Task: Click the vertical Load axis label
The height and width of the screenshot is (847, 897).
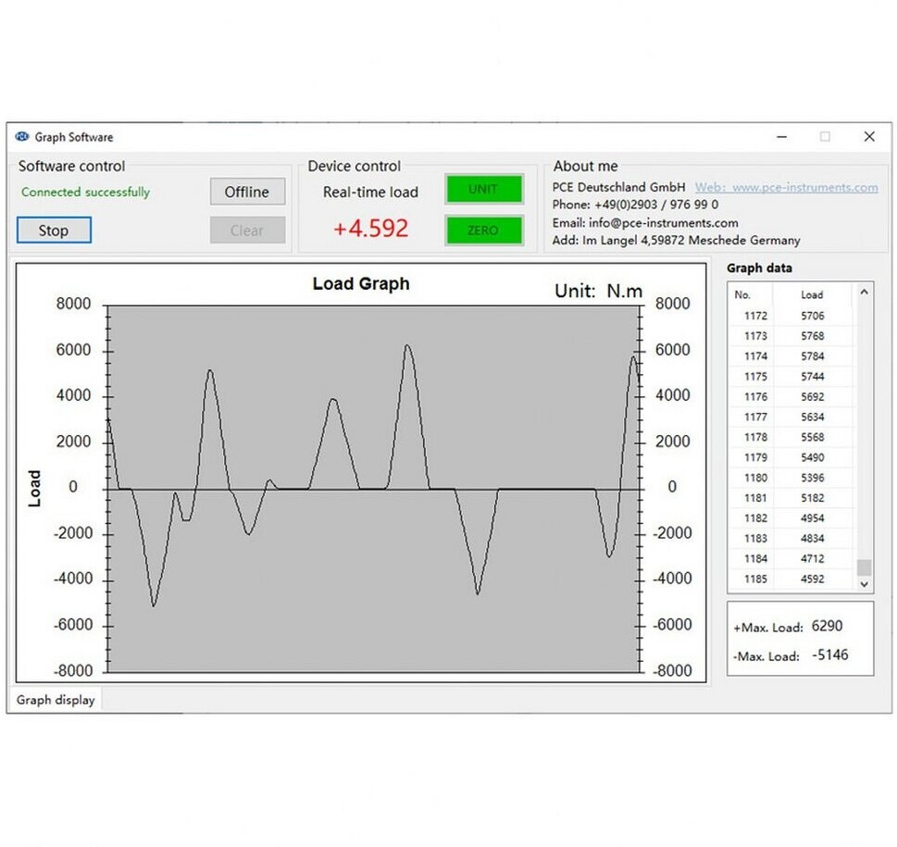Action: click(x=34, y=489)
